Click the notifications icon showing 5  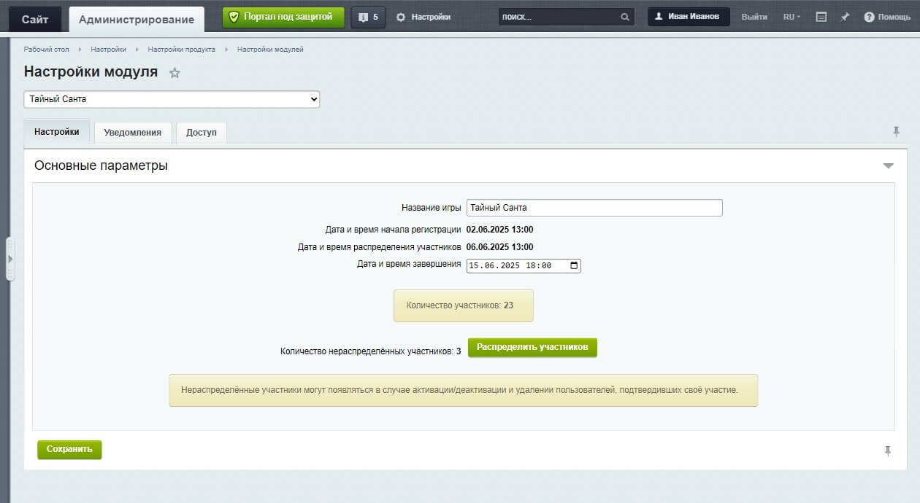(x=368, y=17)
